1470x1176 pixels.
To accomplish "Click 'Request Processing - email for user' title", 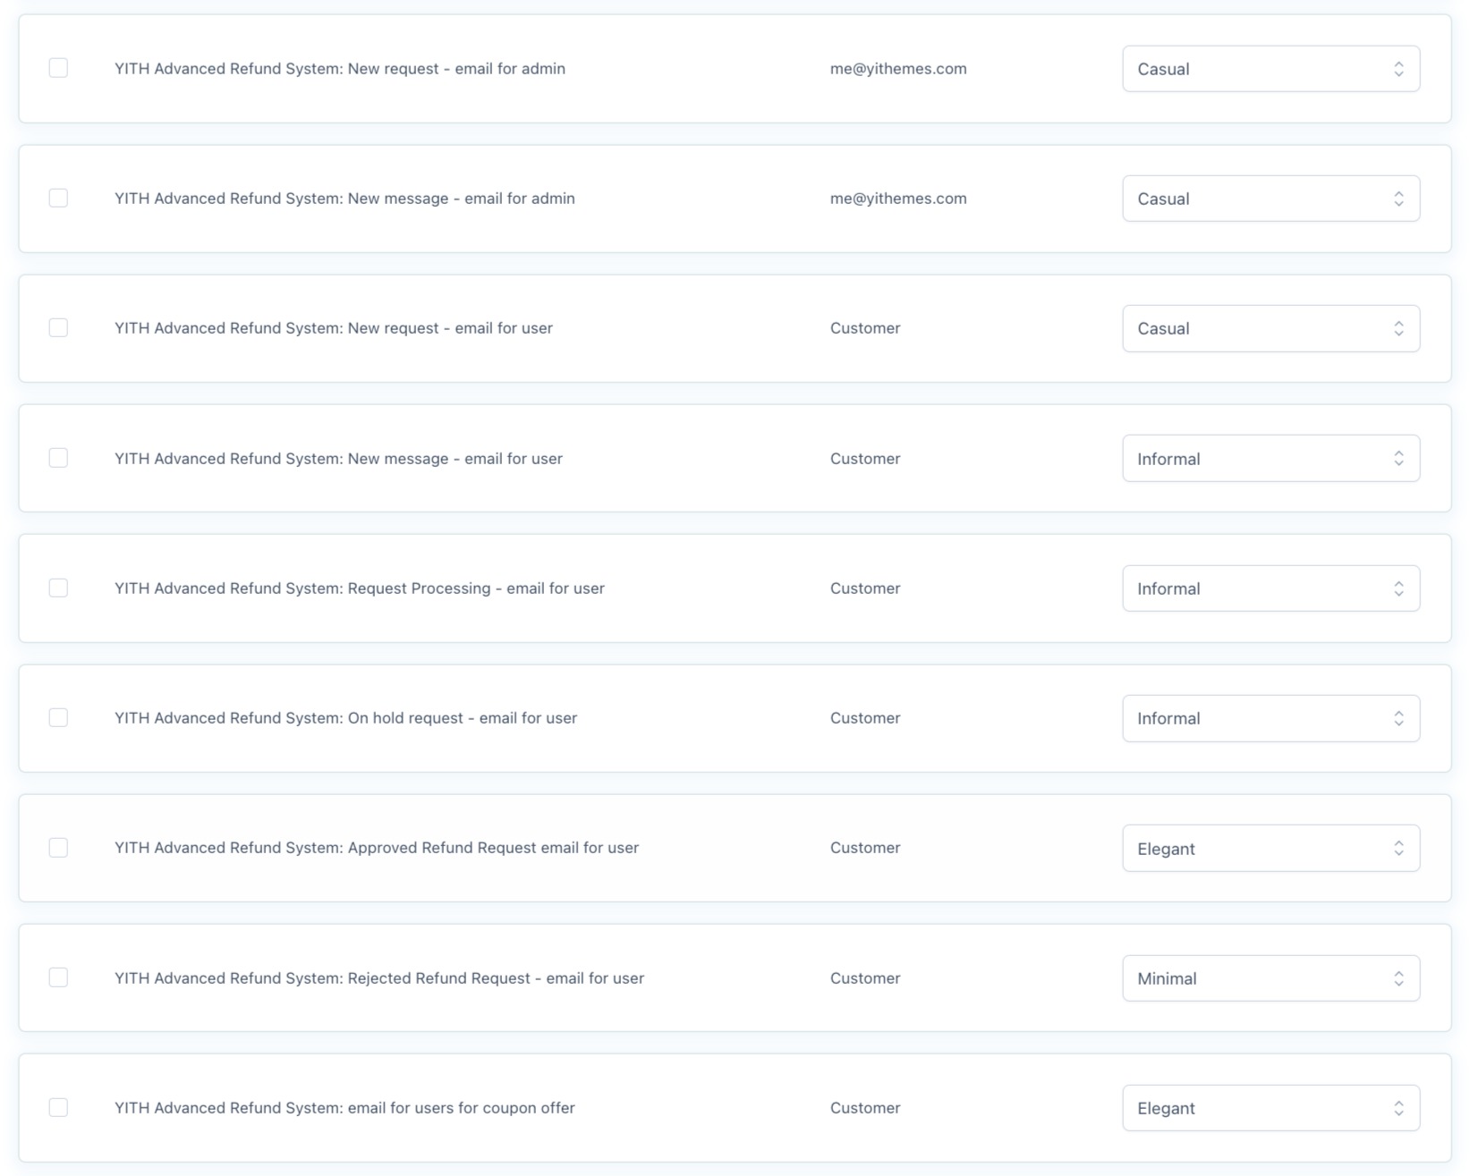I will point(360,588).
